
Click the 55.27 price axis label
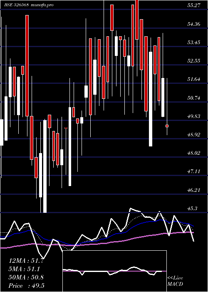(x=194, y=5)
